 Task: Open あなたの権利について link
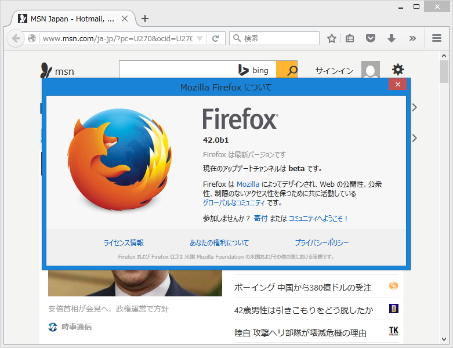pyautogui.click(x=219, y=242)
